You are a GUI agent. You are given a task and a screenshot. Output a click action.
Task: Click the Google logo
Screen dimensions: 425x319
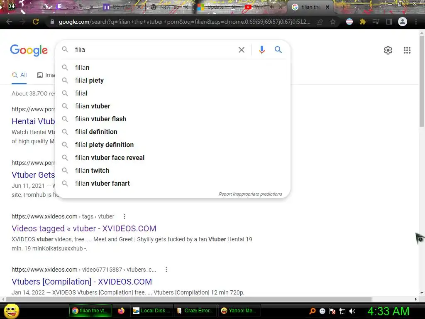pos(29,50)
